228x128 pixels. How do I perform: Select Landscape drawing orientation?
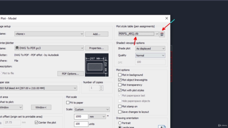[x=120, y=127]
